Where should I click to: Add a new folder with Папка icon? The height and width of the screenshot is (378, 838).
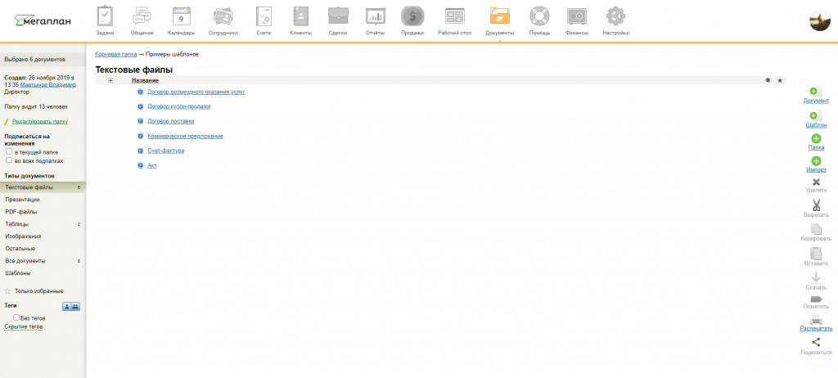click(815, 139)
